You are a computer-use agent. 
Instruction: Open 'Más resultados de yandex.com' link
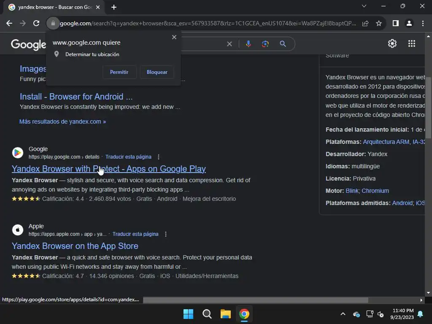(62, 121)
